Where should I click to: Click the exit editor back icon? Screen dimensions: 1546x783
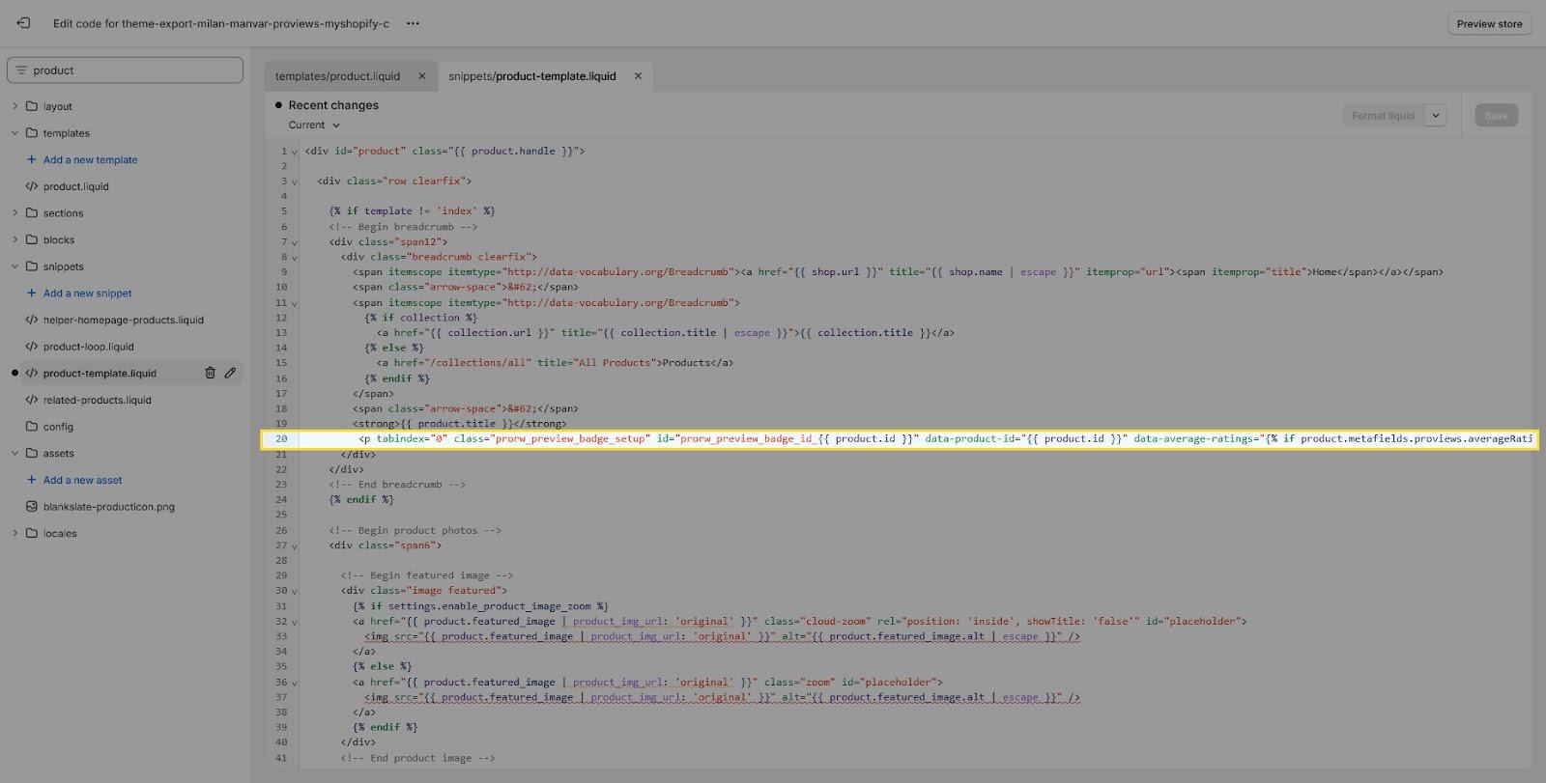pos(23,23)
